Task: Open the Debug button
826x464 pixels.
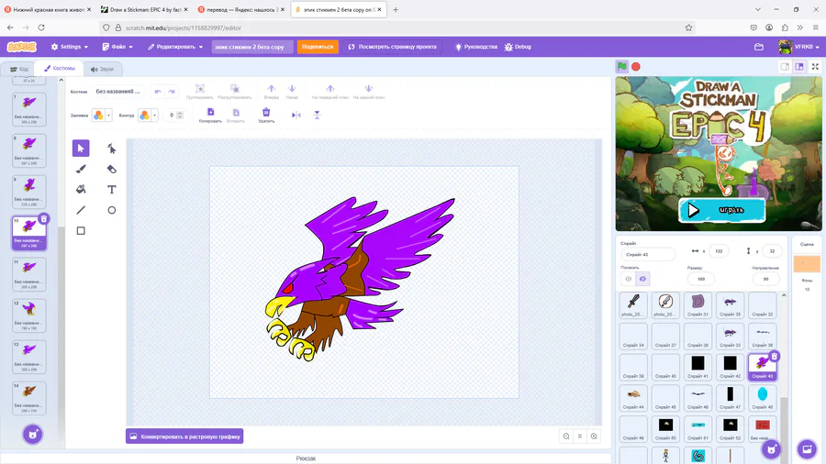Action: click(518, 47)
